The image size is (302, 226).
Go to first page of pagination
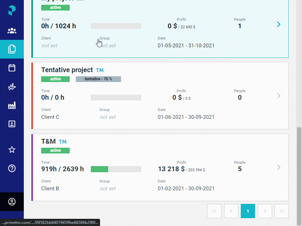click(x=214, y=211)
